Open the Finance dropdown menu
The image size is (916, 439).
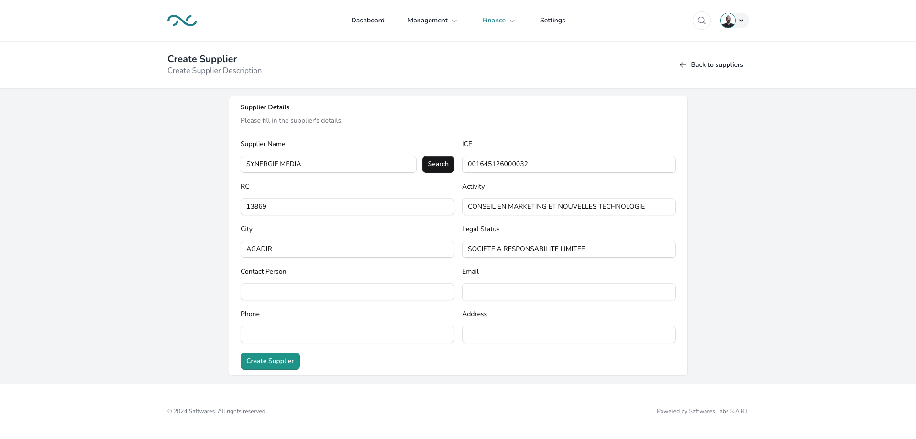tap(498, 21)
